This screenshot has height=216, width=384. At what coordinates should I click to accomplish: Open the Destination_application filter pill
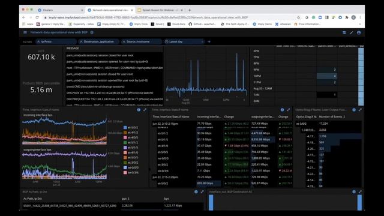98,41
